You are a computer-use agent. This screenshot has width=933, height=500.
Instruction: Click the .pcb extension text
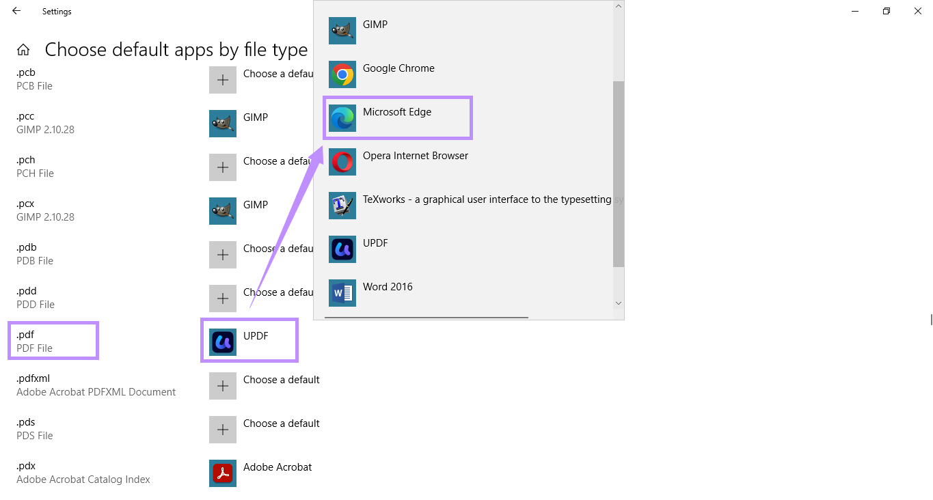click(x=26, y=72)
